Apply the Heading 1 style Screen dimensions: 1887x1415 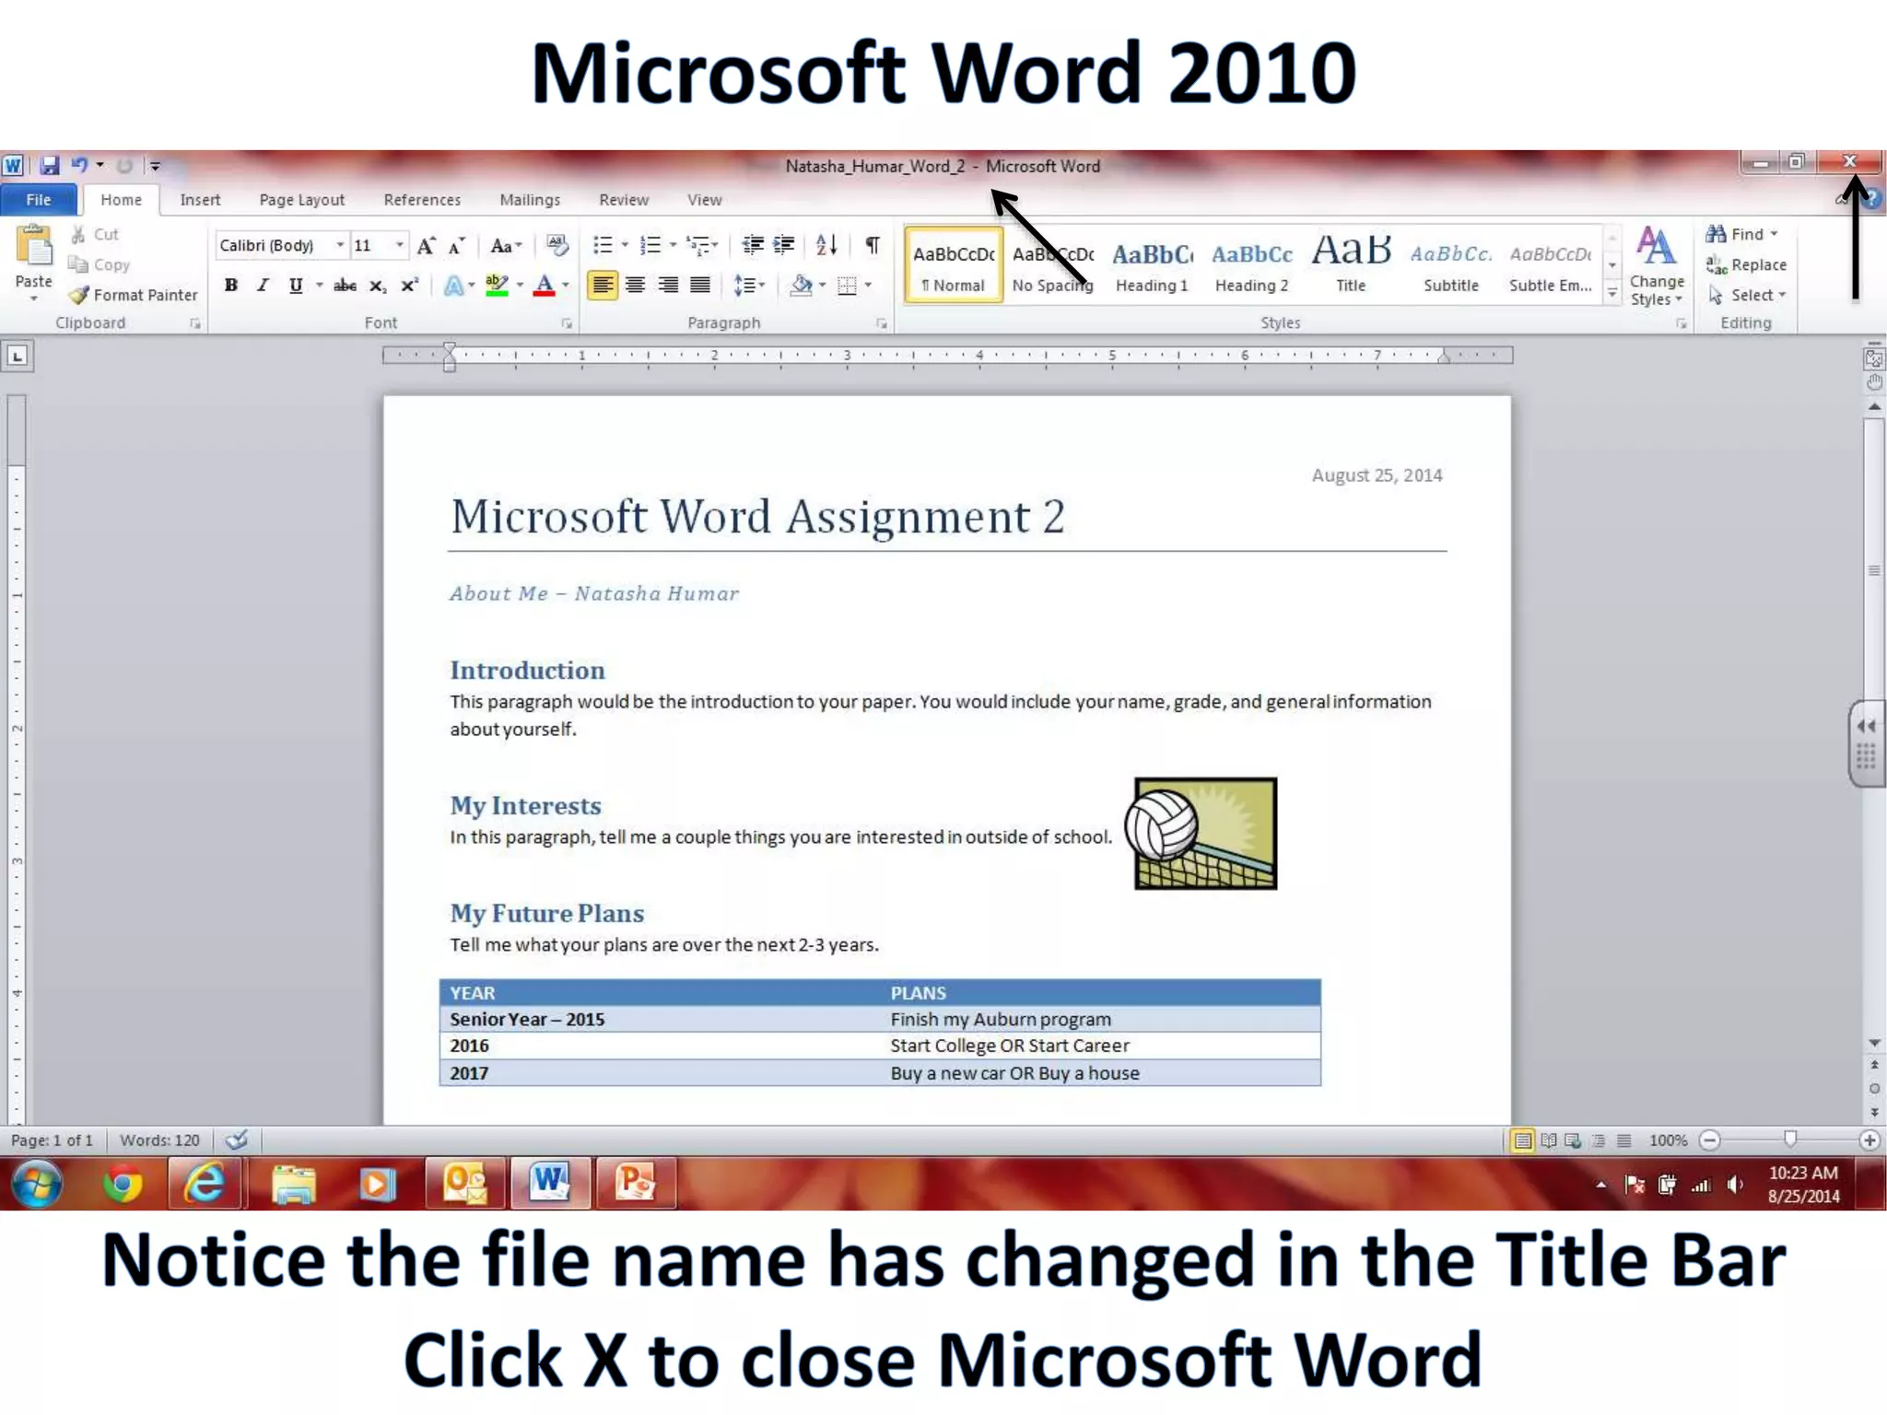(1152, 265)
